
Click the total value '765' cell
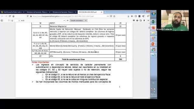tap(120, 59)
